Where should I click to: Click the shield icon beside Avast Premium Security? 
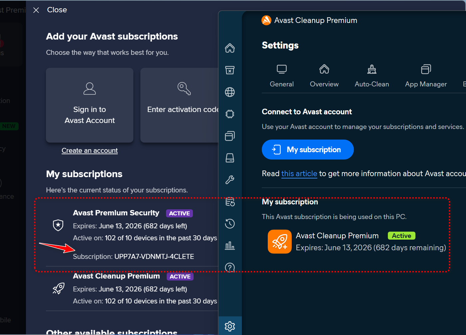[58, 225]
